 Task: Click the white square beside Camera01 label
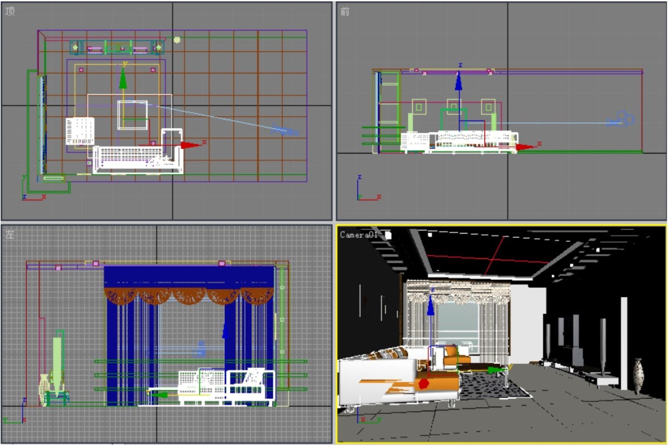click(x=388, y=236)
